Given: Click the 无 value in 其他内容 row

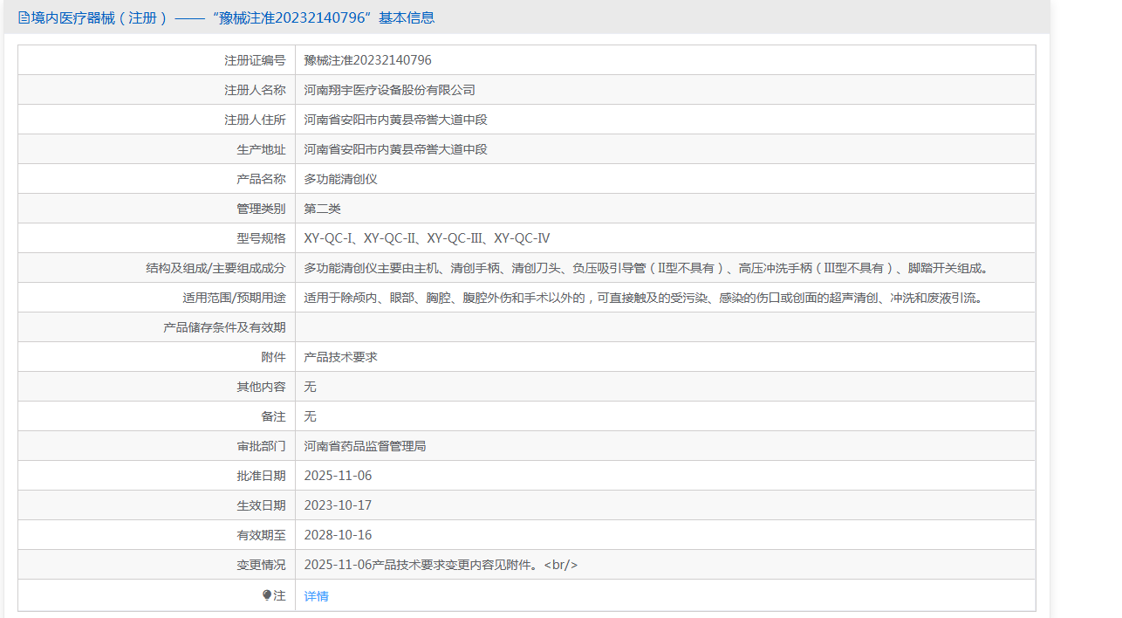Looking at the screenshot, I should 310,387.
